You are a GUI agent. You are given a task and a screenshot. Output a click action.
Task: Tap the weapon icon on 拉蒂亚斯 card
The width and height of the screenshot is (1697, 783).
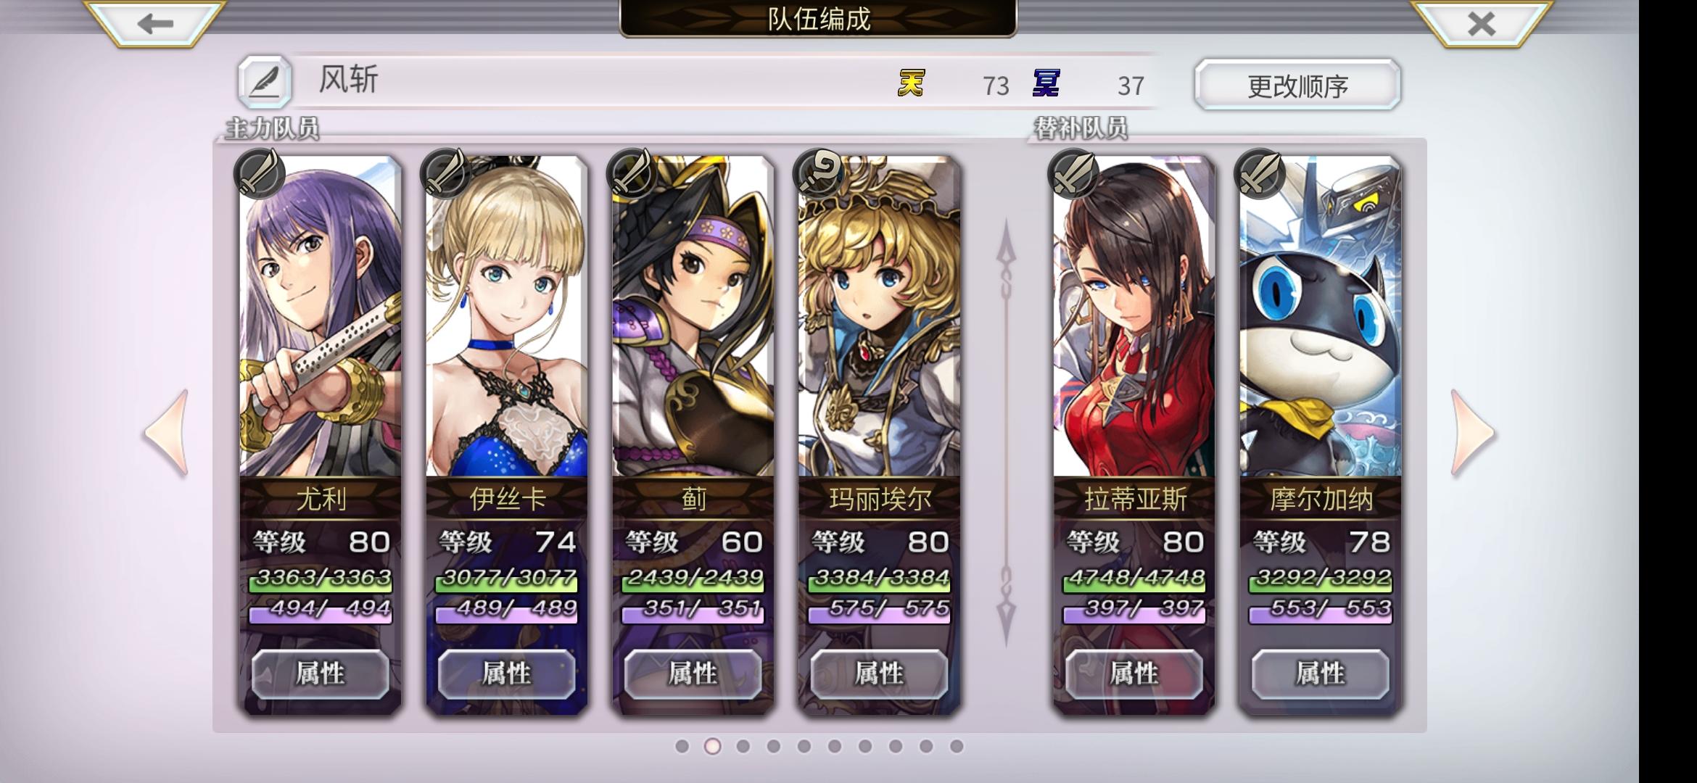[x=1073, y=174]
